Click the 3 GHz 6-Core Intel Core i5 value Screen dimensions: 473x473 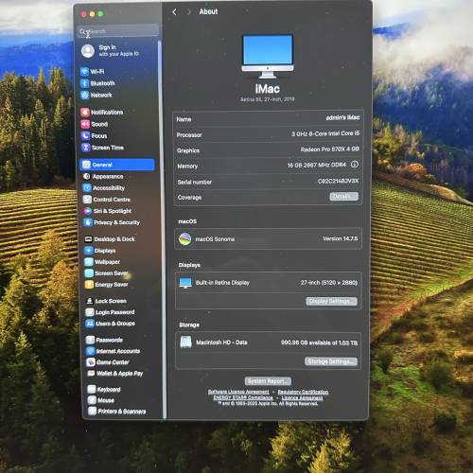[325, 133]
